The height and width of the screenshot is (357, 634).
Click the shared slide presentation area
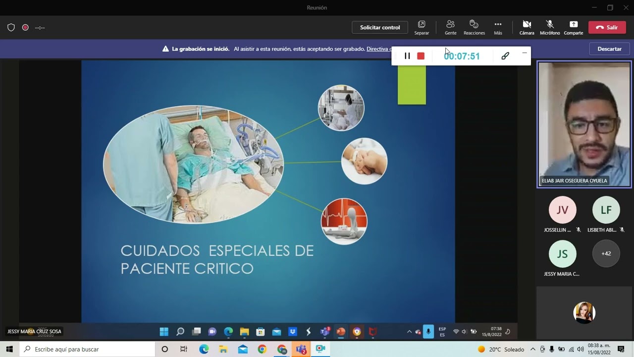[x=268, y=191]
